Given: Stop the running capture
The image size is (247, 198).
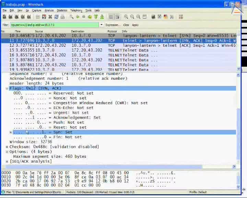Looking at the screenshot, I should [23, 17].
